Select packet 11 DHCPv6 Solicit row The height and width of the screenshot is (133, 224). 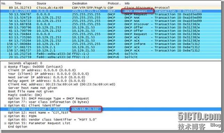click(111, 53)
